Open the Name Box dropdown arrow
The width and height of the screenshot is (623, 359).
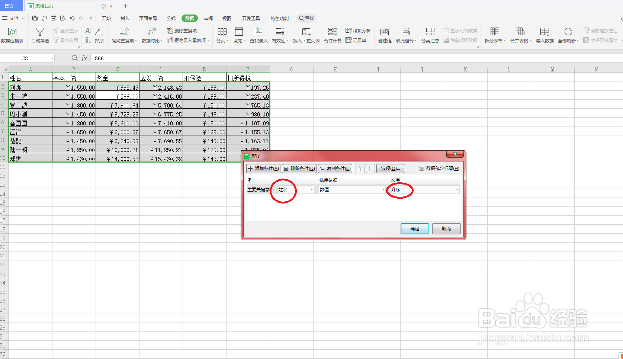coord(52,58)
